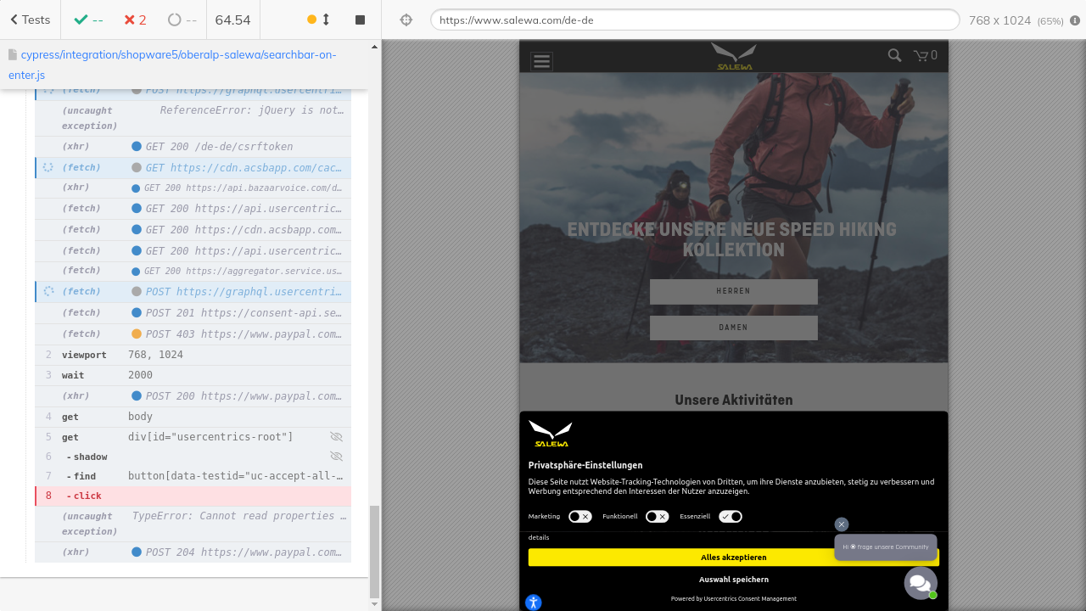Toggle the Marketing consent switch

point(579,516)
